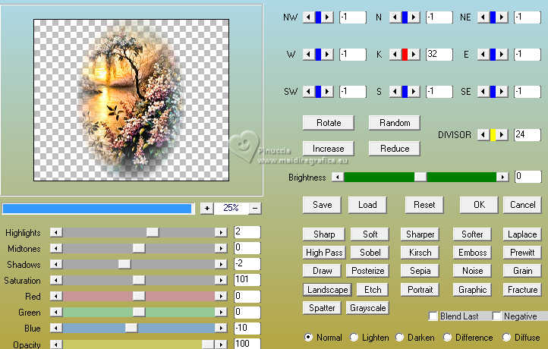Viewport: 548px width, 349px height.
Task: Click Midtones slider right arrow
Action: coord(221,248)
